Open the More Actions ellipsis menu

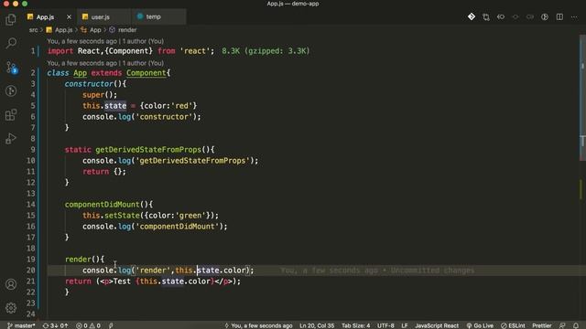click(x=574, y=16)
